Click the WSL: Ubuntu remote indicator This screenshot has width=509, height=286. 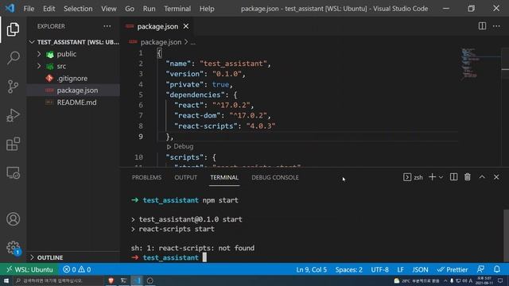(29, 269)
